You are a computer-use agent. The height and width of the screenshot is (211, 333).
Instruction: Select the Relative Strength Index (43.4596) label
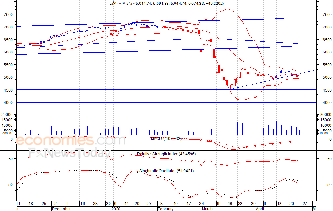coord(166,154)
